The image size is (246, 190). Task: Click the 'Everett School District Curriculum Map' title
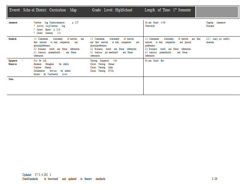tap(43, 10)
